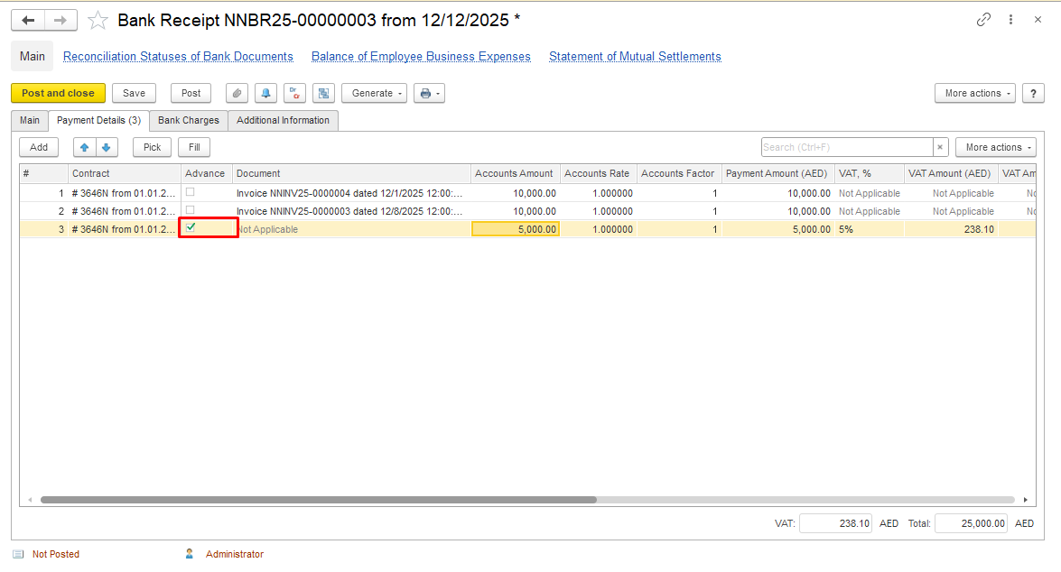Move the row down with blue arrow
1061x572 pixels.
[107, 147]
